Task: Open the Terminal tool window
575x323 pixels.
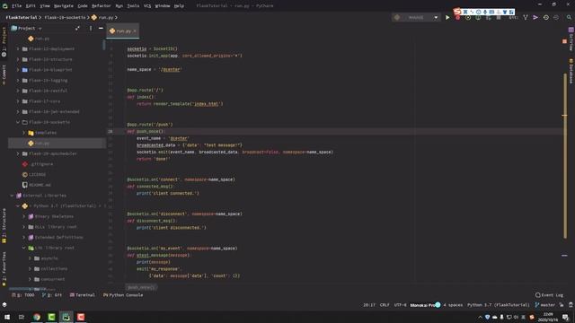Action: coord(82,295)
